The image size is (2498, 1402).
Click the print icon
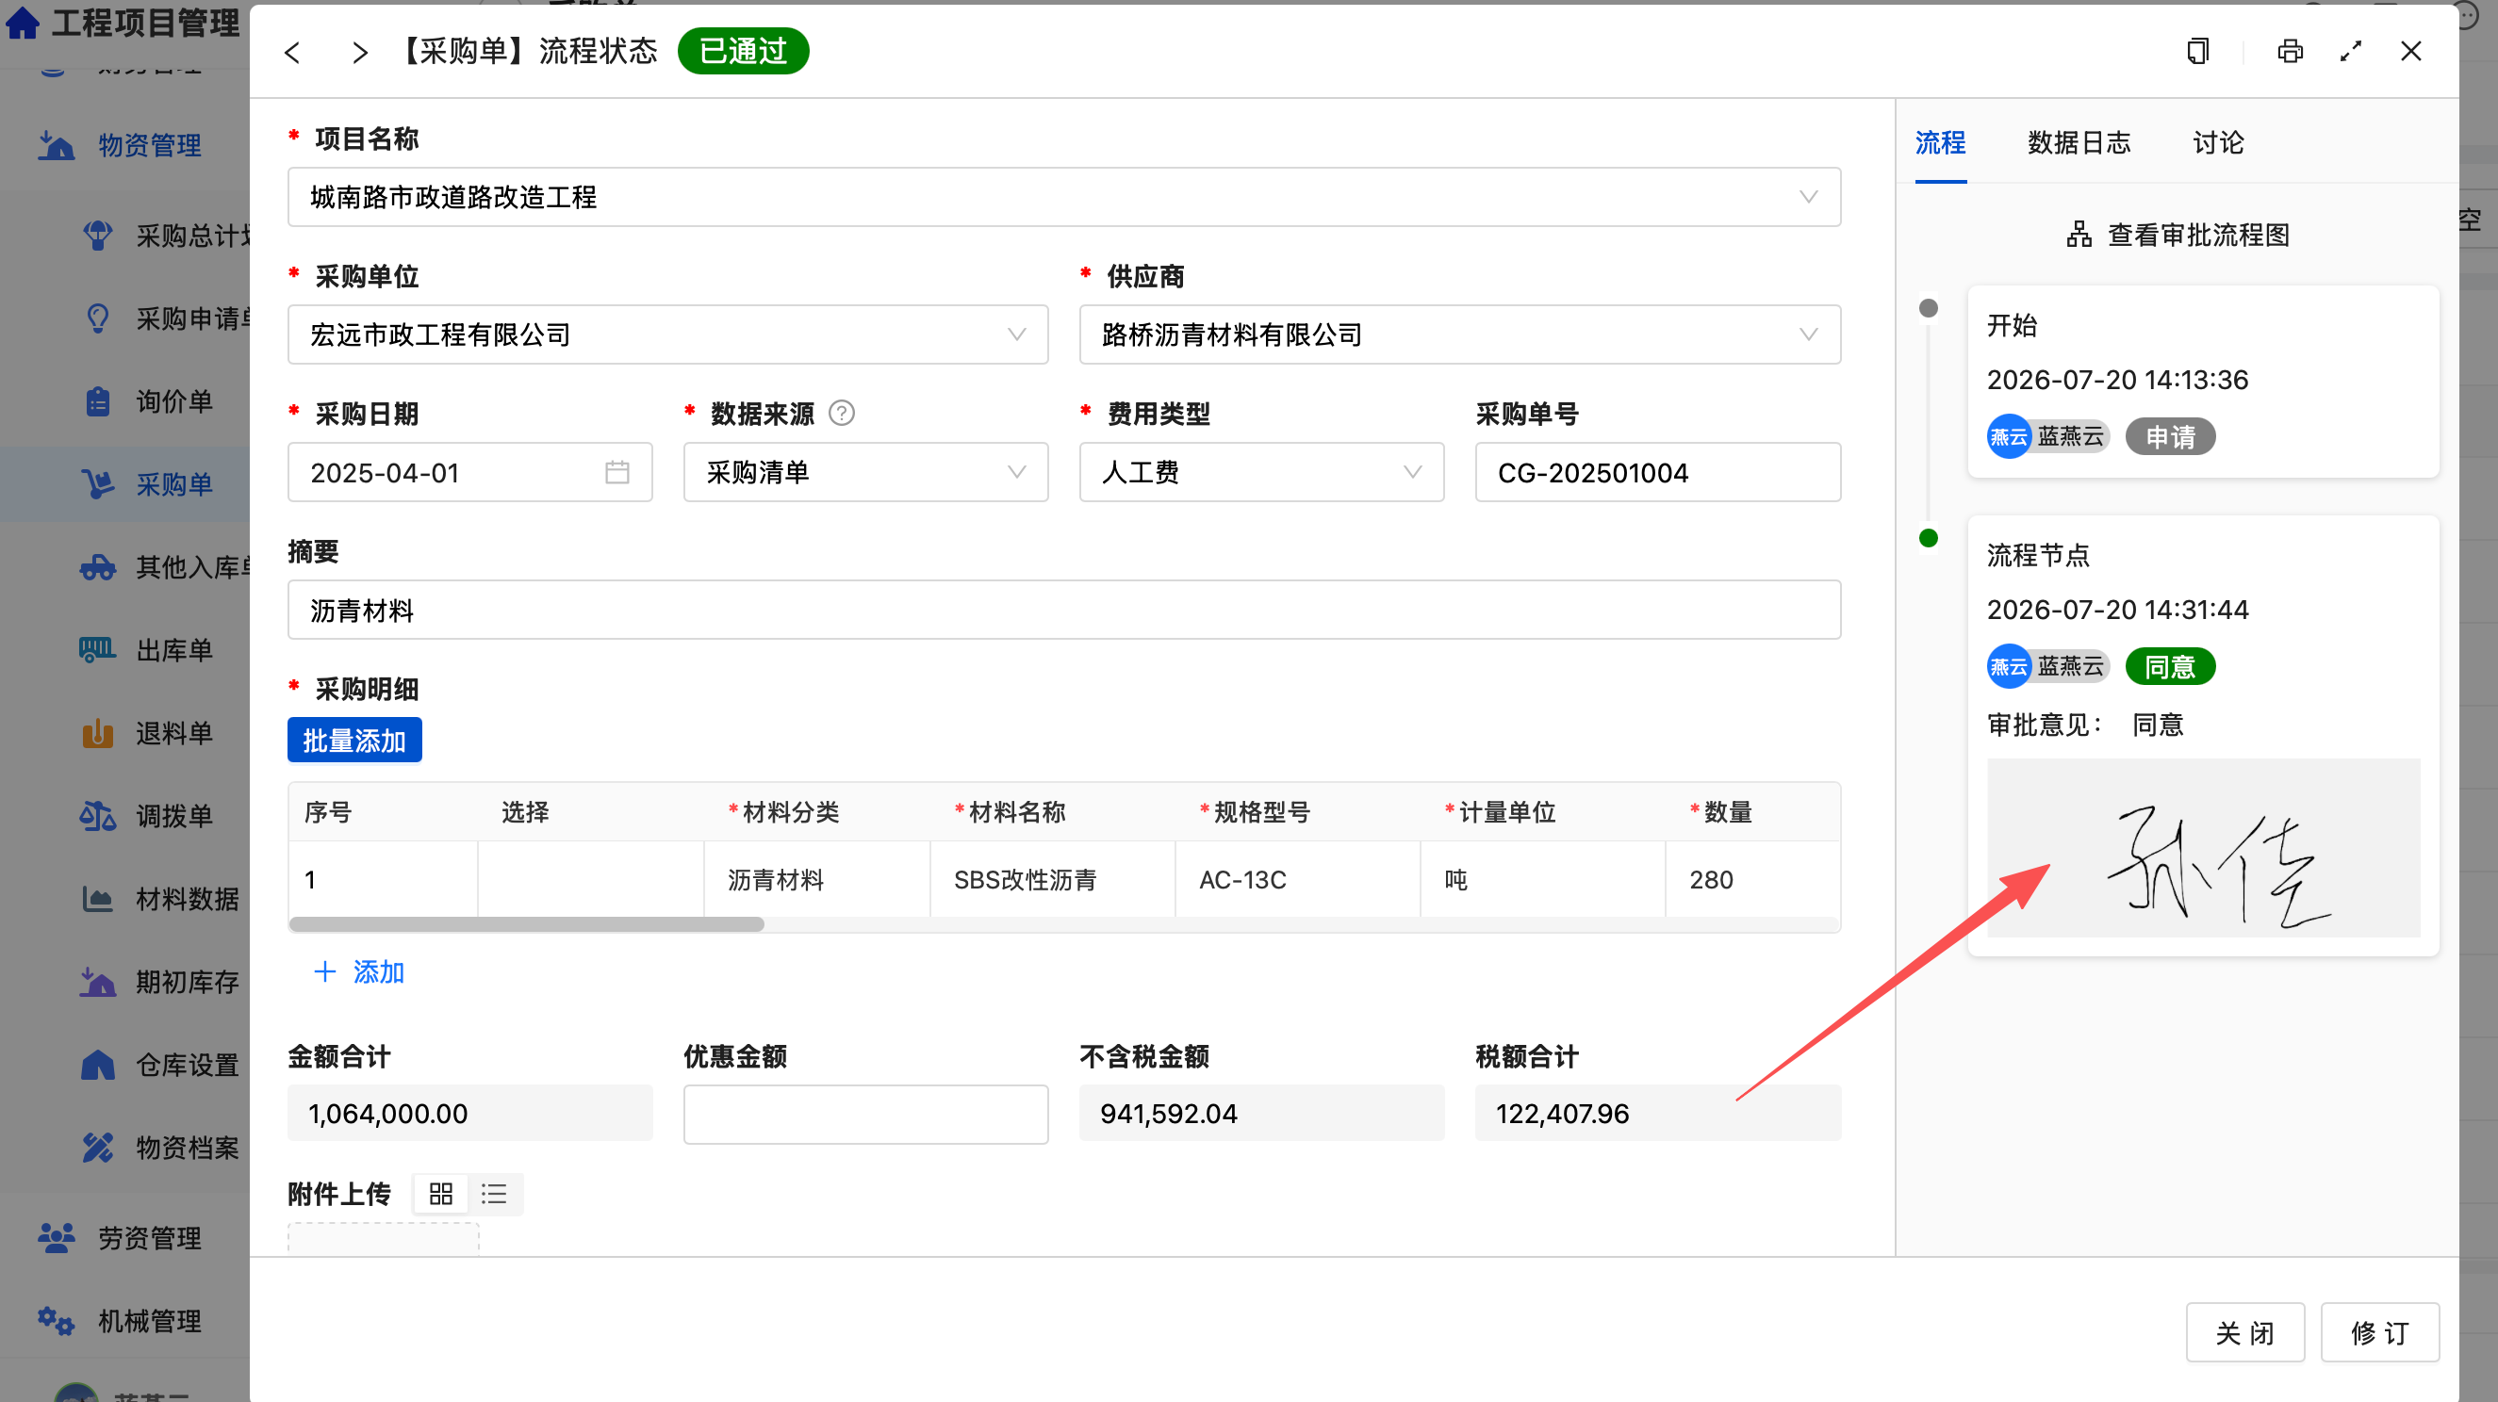coord(2290,52)
